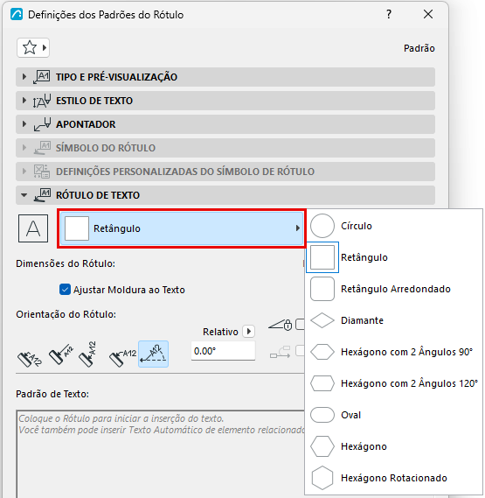Click the TIPO E PRÉ-VISUALIZAÇÃO label icon

[x=42, y=77]
